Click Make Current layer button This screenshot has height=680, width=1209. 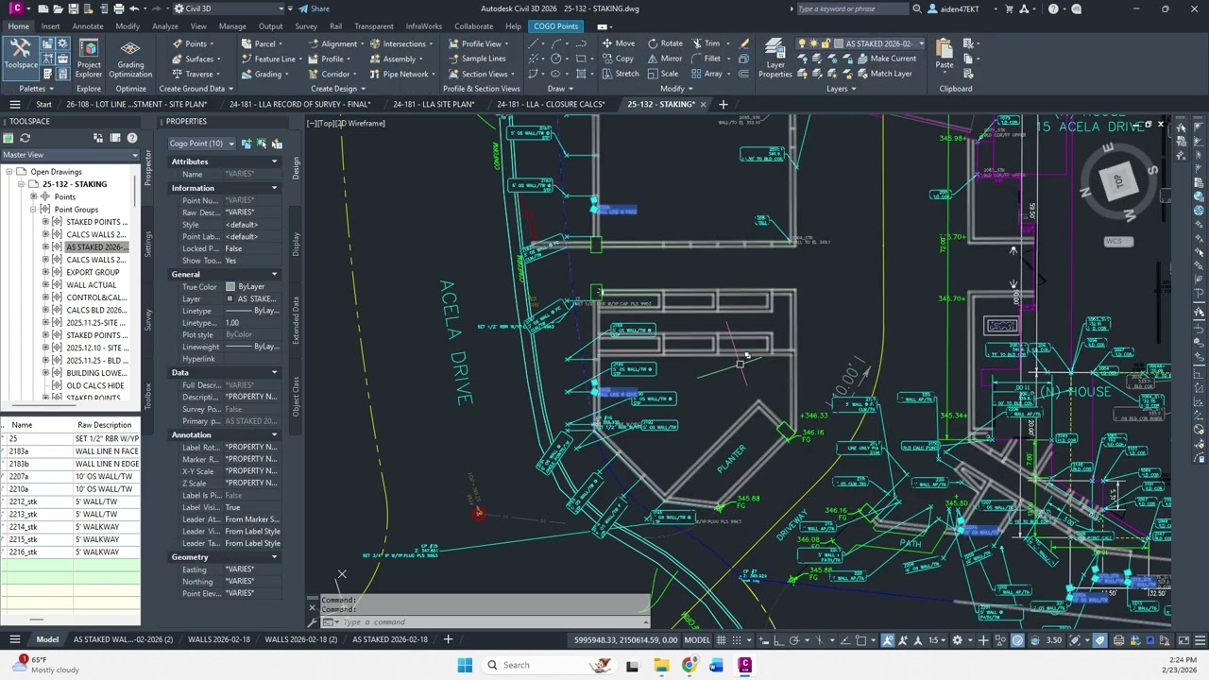(x=885, y=59)
